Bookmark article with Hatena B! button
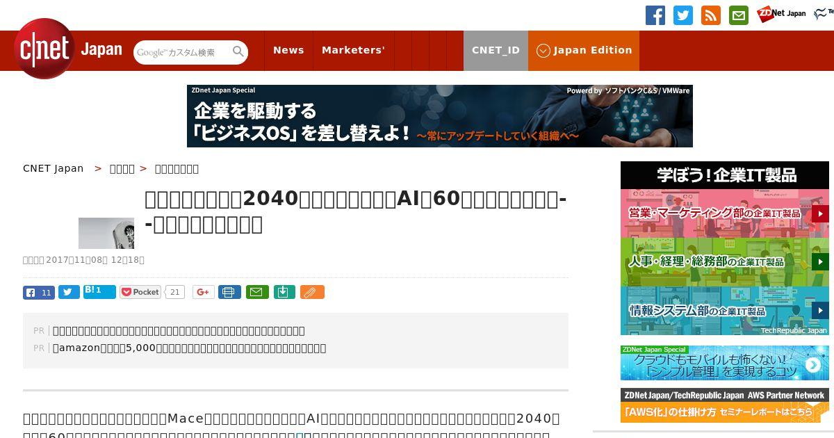The width and height of the screenshot is (834, 438). coord(99,291)
